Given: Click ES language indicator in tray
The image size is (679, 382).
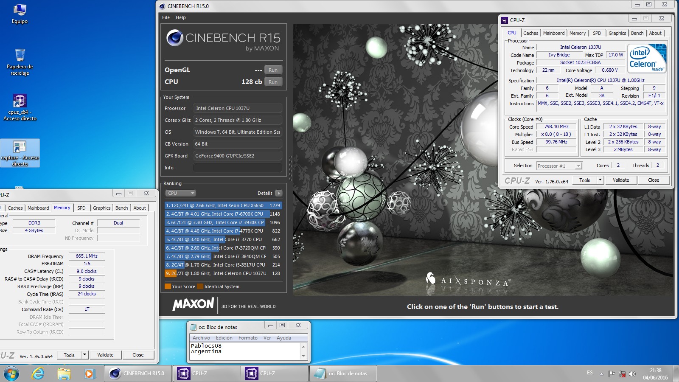Looking at the screenshot, I should [x=590, y=373].
